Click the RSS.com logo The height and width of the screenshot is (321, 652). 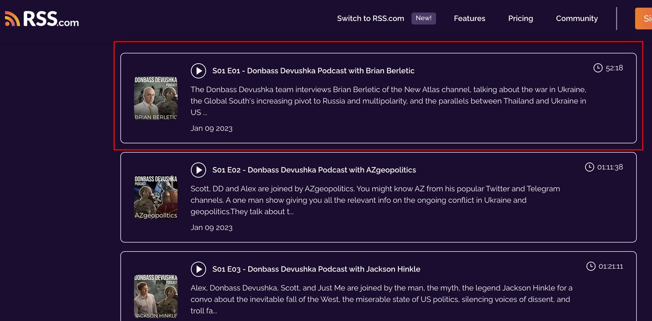[41, 19]
